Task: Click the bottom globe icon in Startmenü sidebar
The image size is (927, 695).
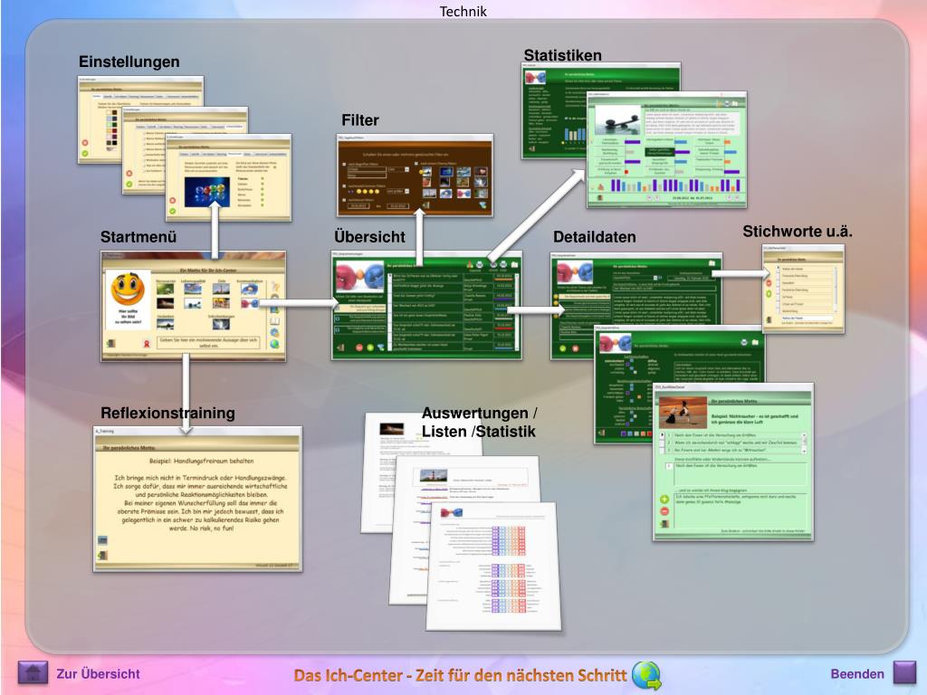Action: click(275, 344)
